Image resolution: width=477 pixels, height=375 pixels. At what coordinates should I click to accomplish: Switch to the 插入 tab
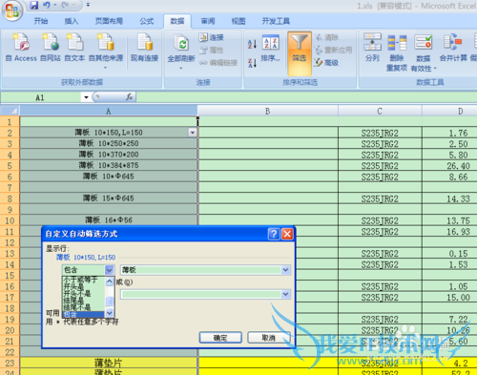click(72, 21)
